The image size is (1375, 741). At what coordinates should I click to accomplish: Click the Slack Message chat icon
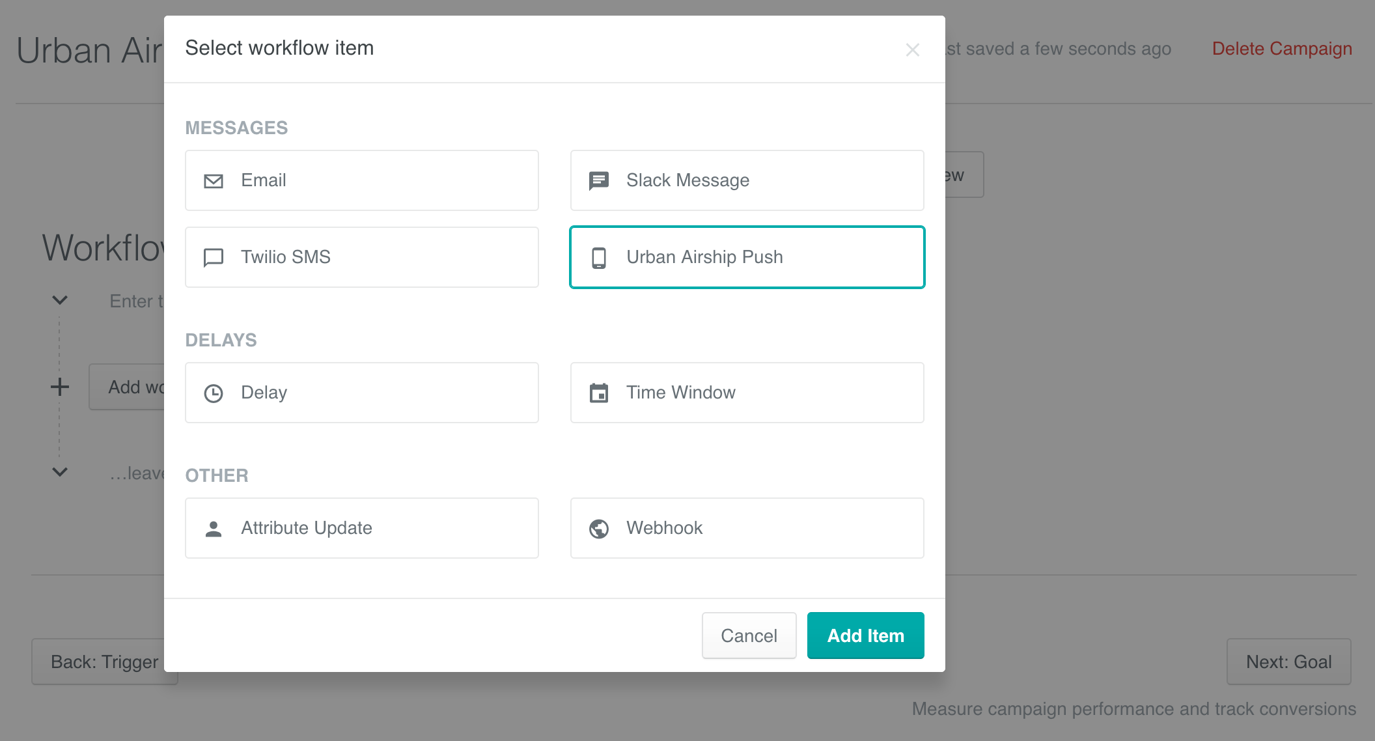(x=598, y=180)
